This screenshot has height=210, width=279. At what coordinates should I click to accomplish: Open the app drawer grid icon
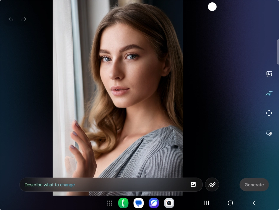click(110, 203)
